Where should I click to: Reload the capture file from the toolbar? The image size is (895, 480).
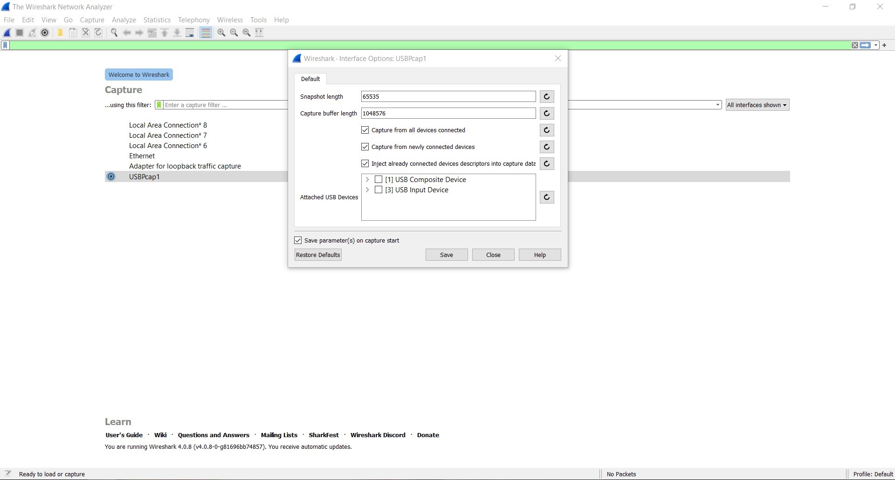pos(98,33)
